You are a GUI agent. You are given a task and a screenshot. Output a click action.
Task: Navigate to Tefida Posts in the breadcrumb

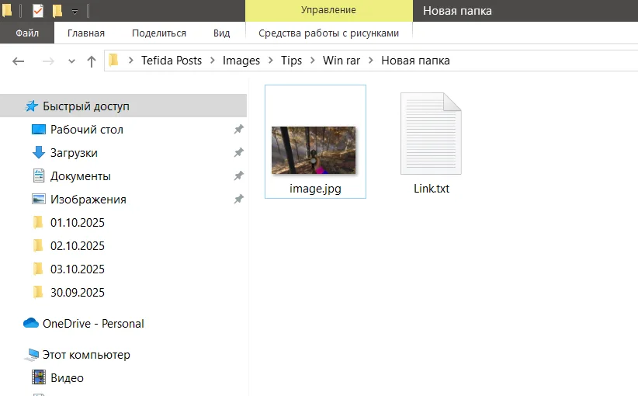tap(171, 61)
